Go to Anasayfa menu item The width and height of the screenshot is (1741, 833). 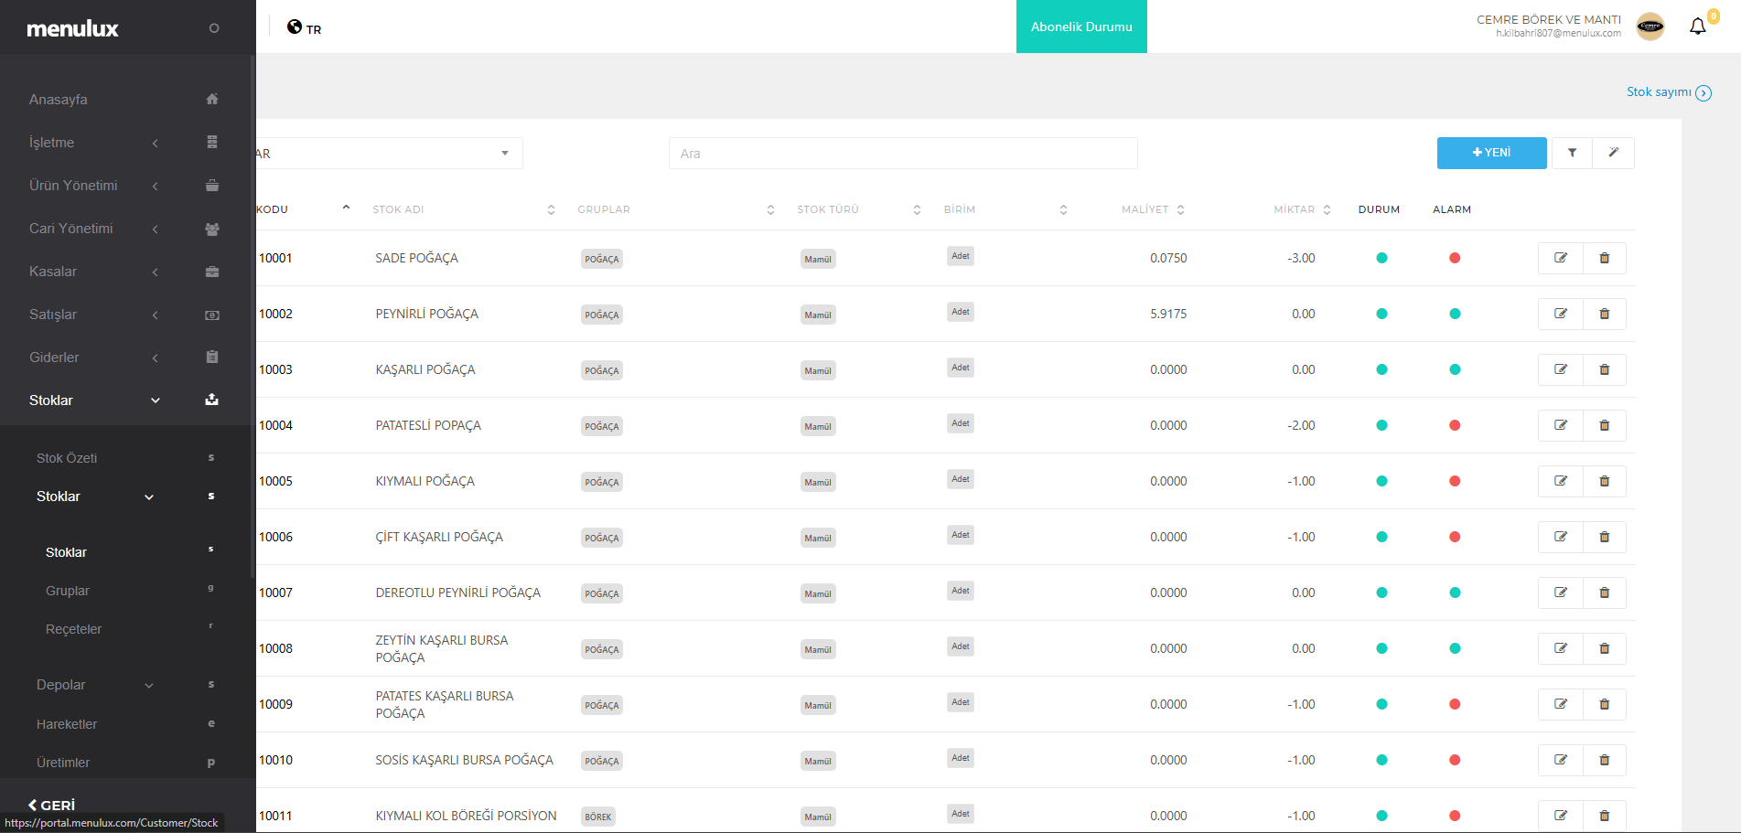tap(59, 100)
